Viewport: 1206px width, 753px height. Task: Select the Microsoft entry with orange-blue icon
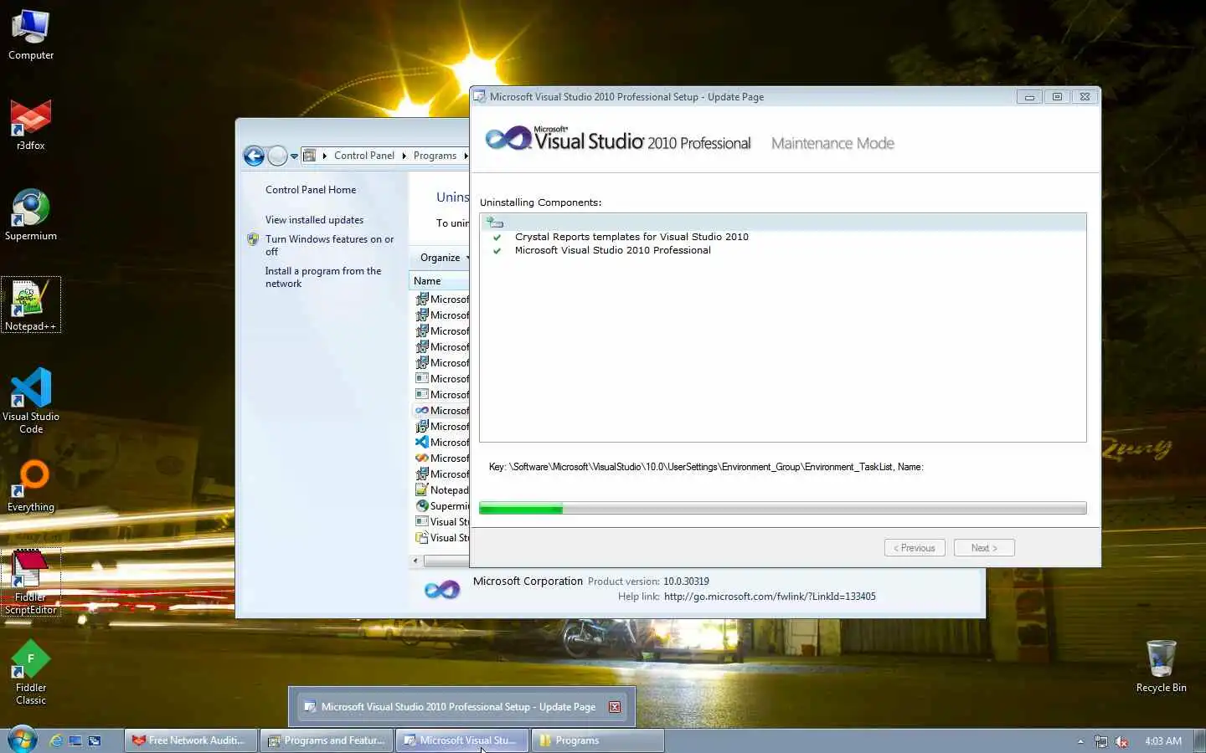(x=442, y=458)
